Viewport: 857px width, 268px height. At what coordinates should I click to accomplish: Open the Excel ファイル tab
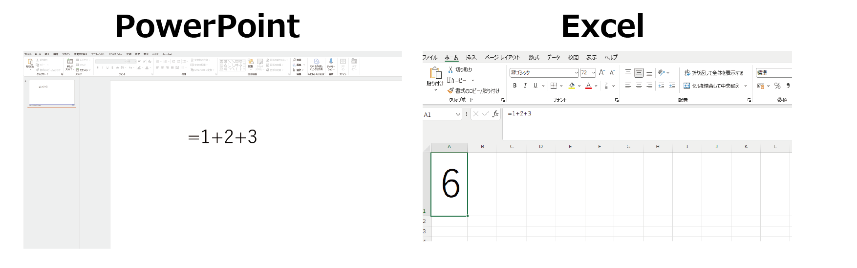click(x=430, y=57)
